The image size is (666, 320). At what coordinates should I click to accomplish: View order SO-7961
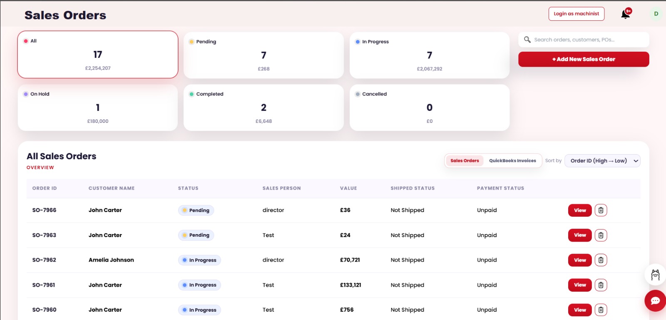pos(580,285)
